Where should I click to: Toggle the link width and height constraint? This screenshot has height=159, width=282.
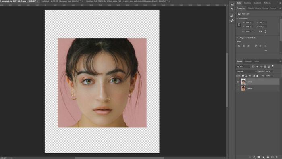(239, 25)
